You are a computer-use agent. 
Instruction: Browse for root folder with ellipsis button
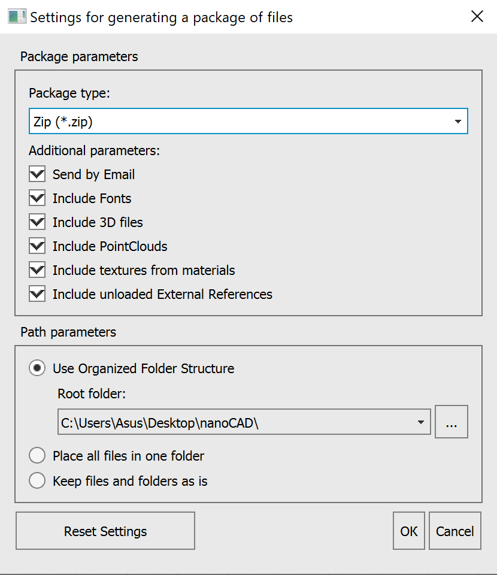pos(451,422)
